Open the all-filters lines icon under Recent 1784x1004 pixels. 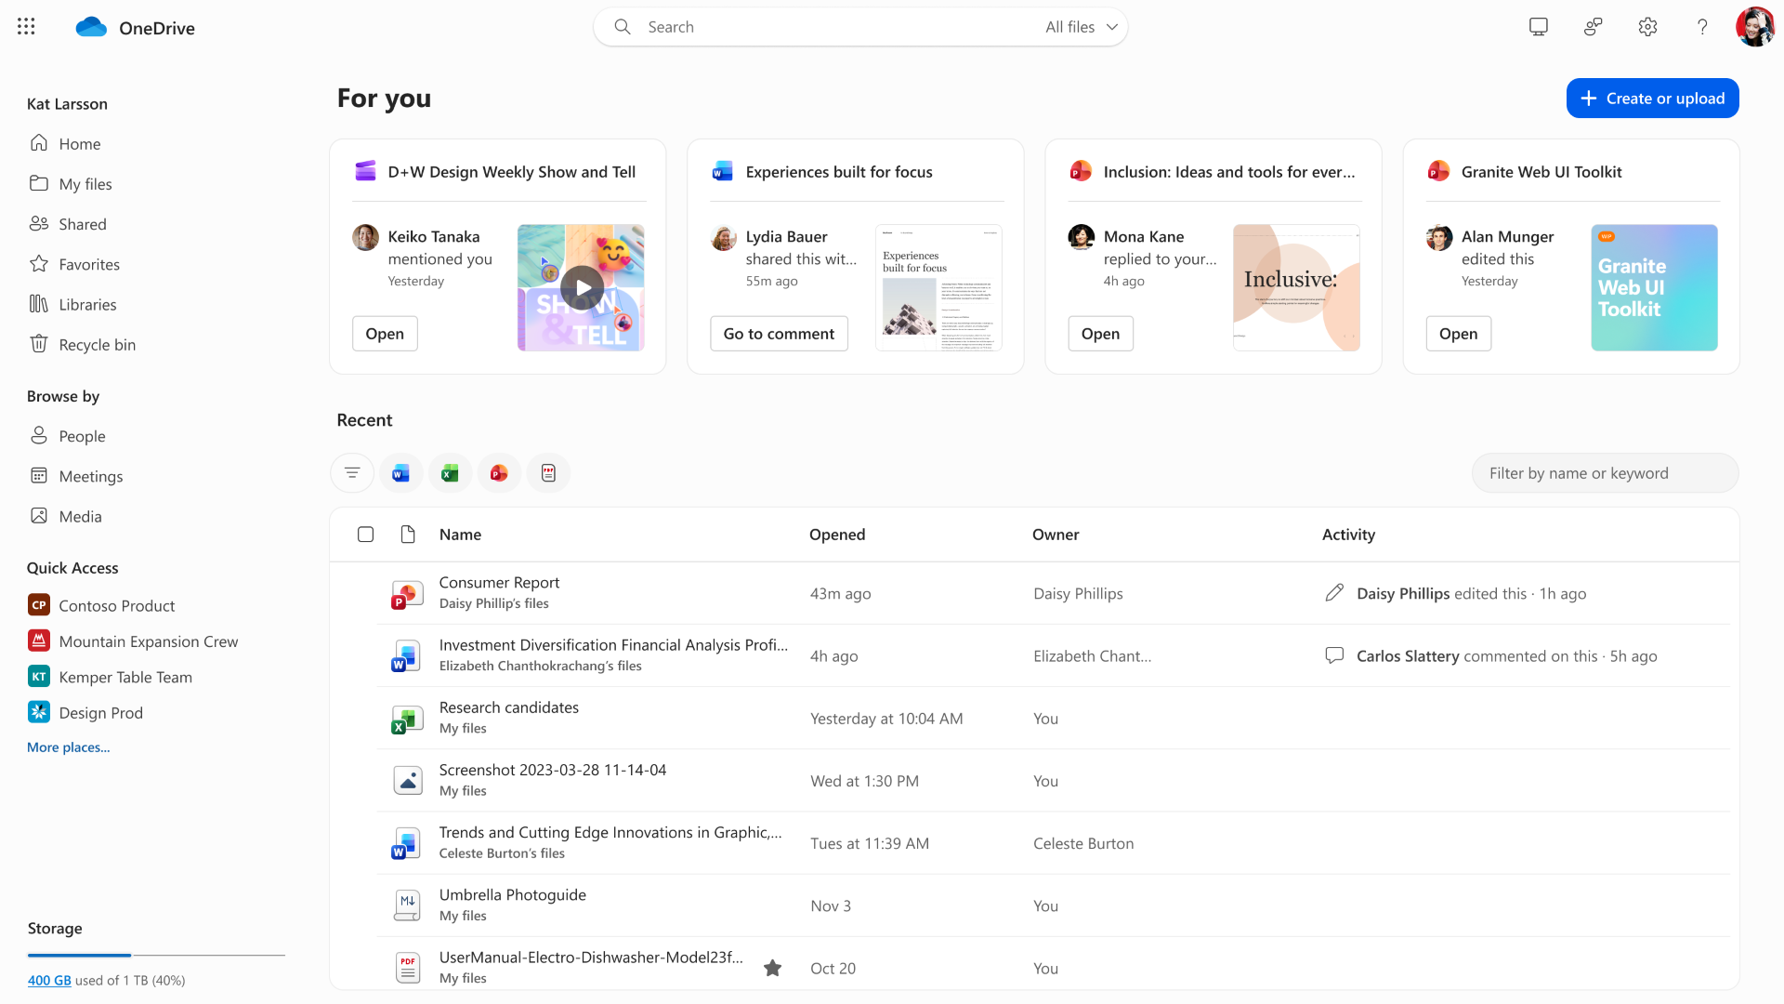click(352, 473)
